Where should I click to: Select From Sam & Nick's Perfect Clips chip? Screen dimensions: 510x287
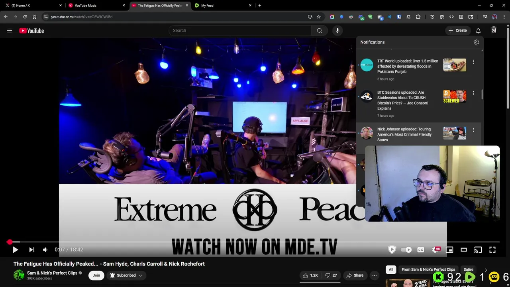428,269
